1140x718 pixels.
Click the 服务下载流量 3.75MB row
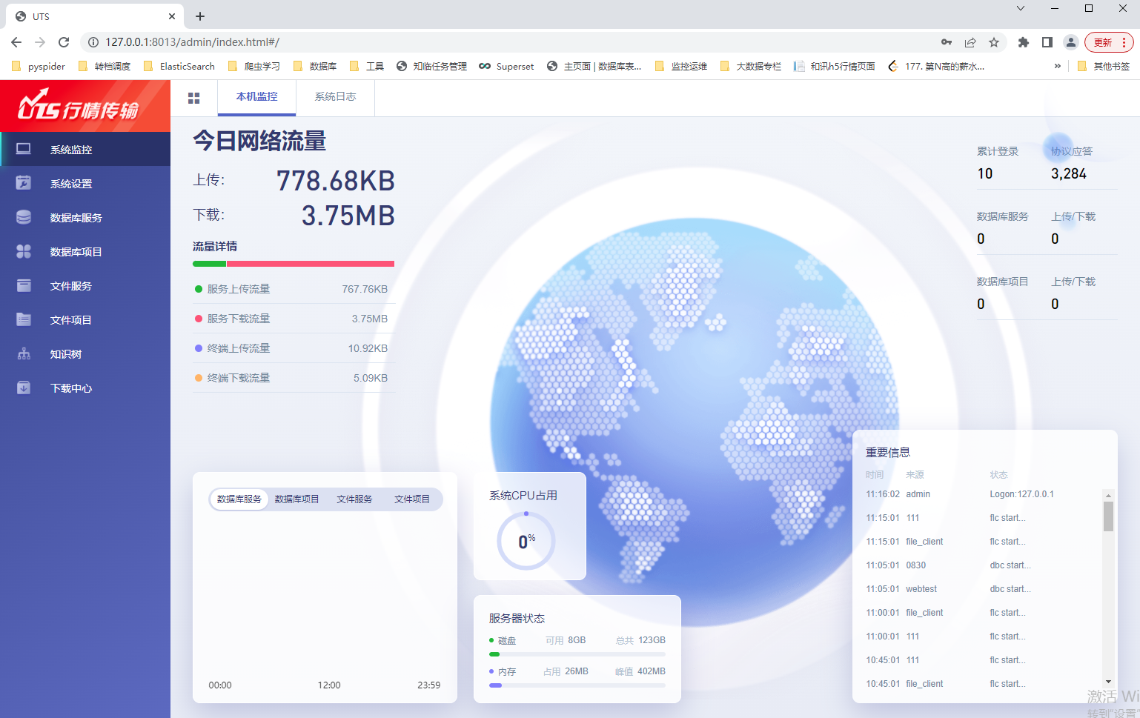(x=294, y=319)
